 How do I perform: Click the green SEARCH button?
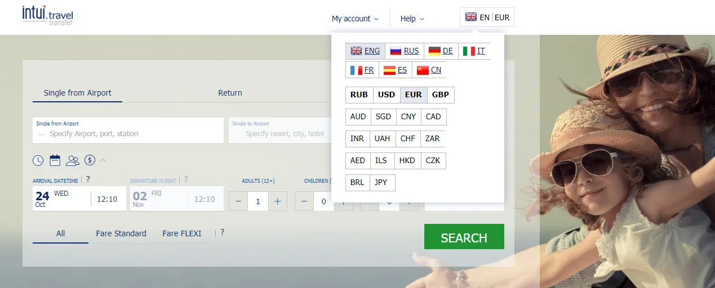point(464,237)
